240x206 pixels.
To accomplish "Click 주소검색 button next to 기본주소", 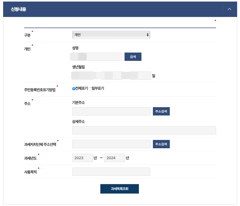I will [161, 111].
